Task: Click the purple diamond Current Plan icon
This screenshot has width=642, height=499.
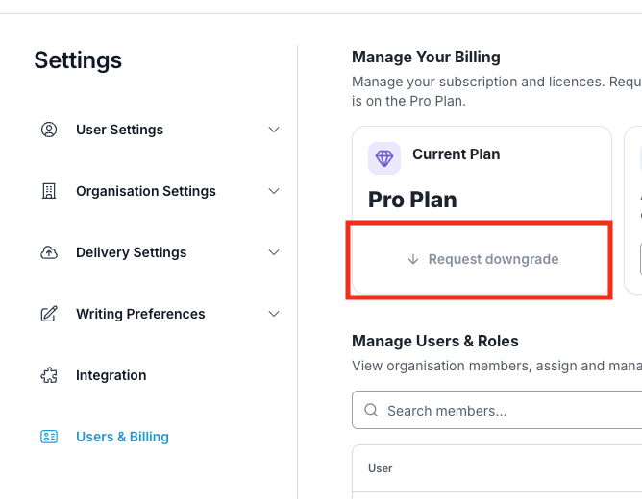Action: pyautogui.click(x=384, y=158)
